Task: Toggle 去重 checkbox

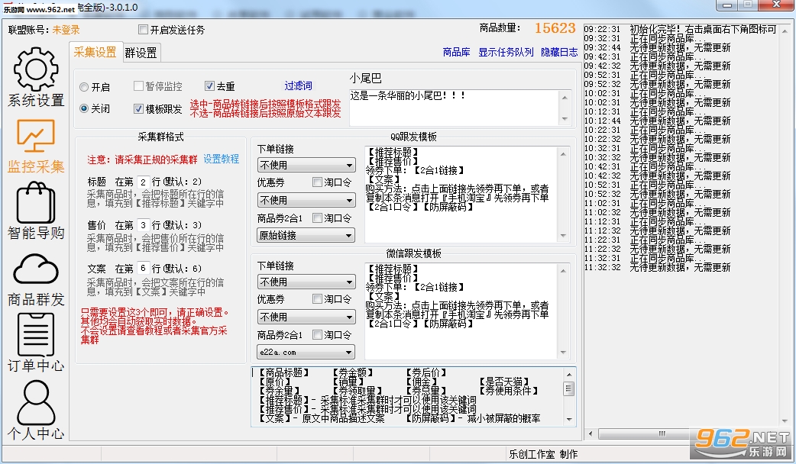Action: tap(209, 86)
